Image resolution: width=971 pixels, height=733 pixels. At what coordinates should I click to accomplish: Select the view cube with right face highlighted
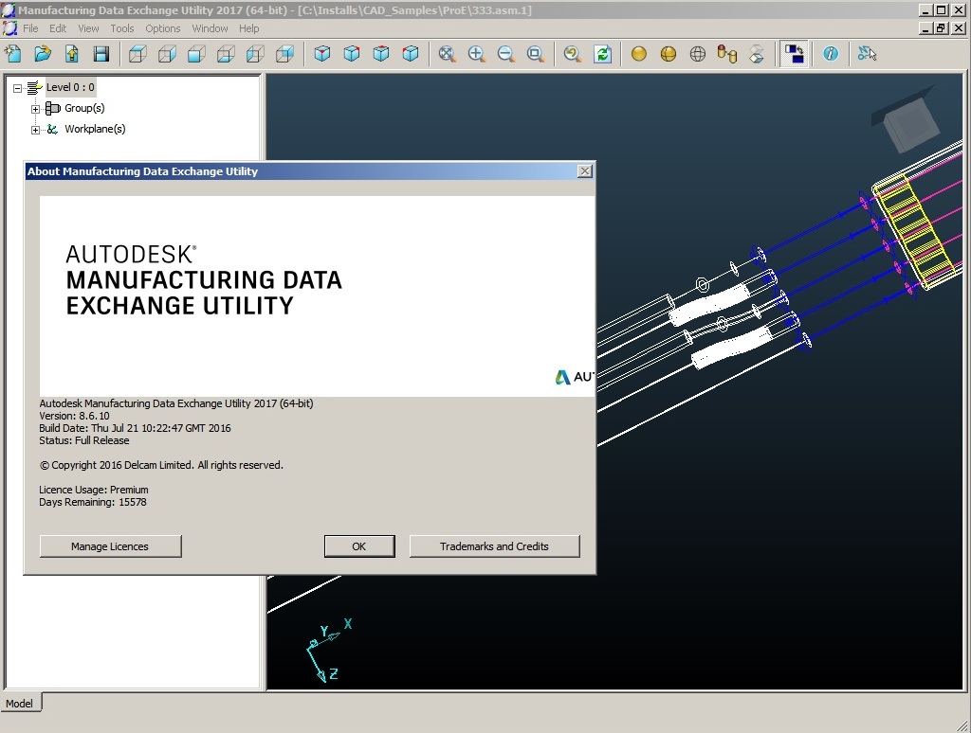point(167,54)
